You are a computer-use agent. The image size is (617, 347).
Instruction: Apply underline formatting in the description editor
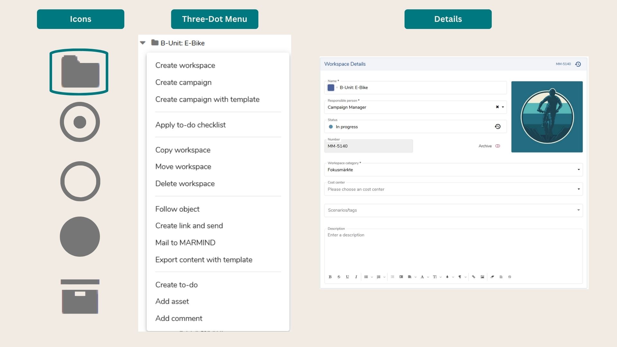347,277
